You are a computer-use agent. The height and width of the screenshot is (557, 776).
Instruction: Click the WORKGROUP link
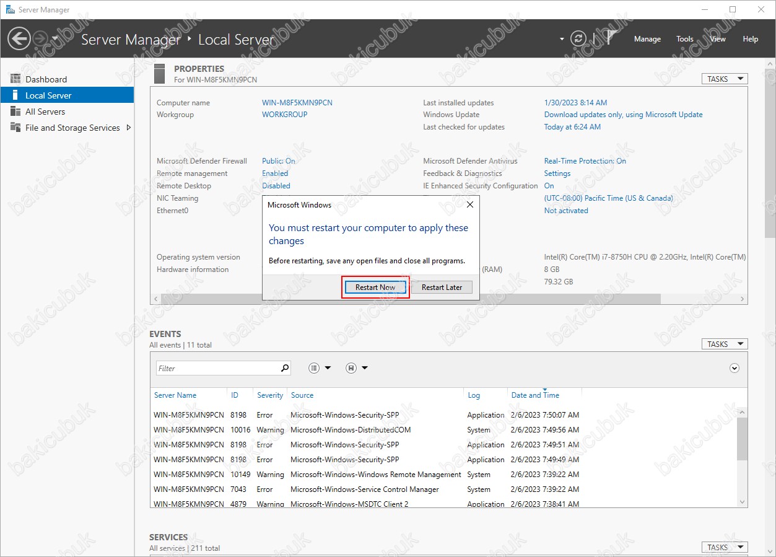point(285,115)
